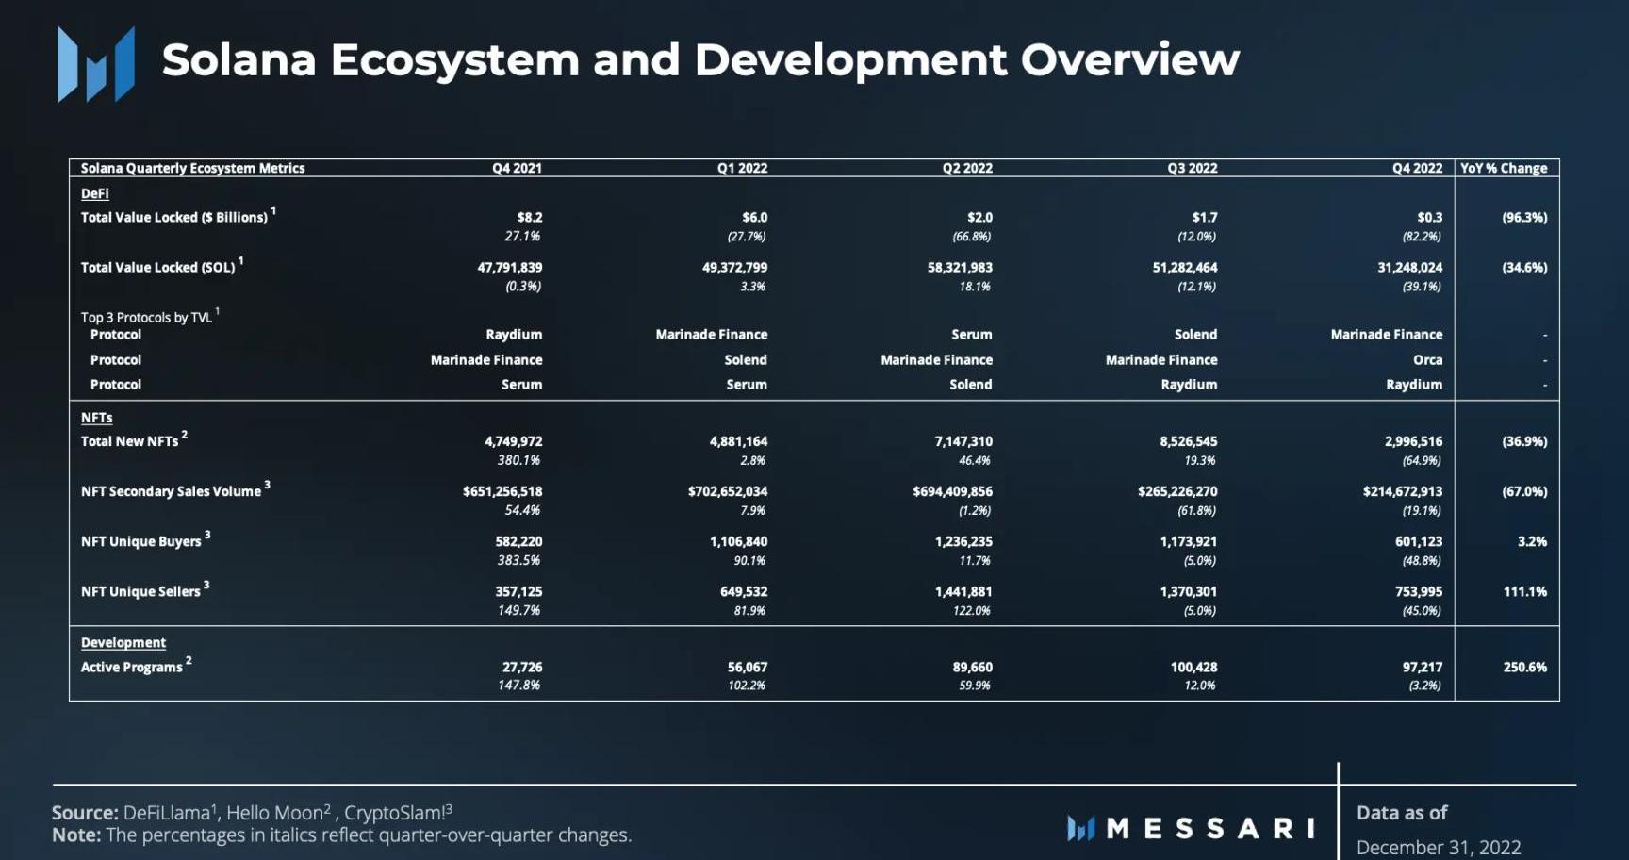Open the underlined Development section heading

pos(123,642)
